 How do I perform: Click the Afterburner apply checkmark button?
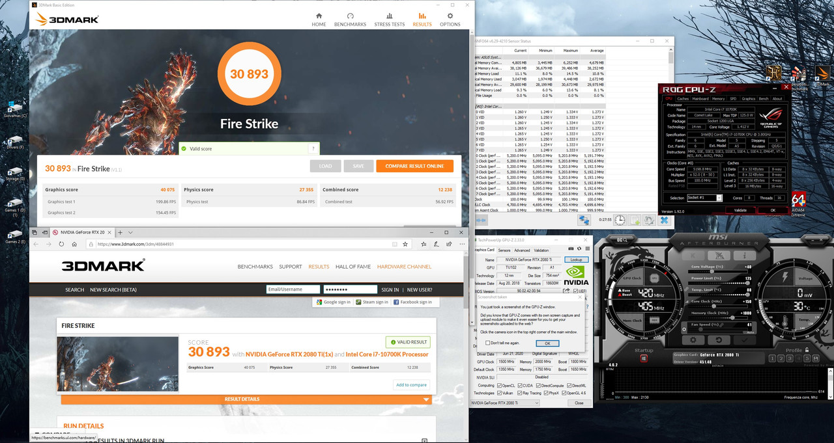[x=745, y=340]
